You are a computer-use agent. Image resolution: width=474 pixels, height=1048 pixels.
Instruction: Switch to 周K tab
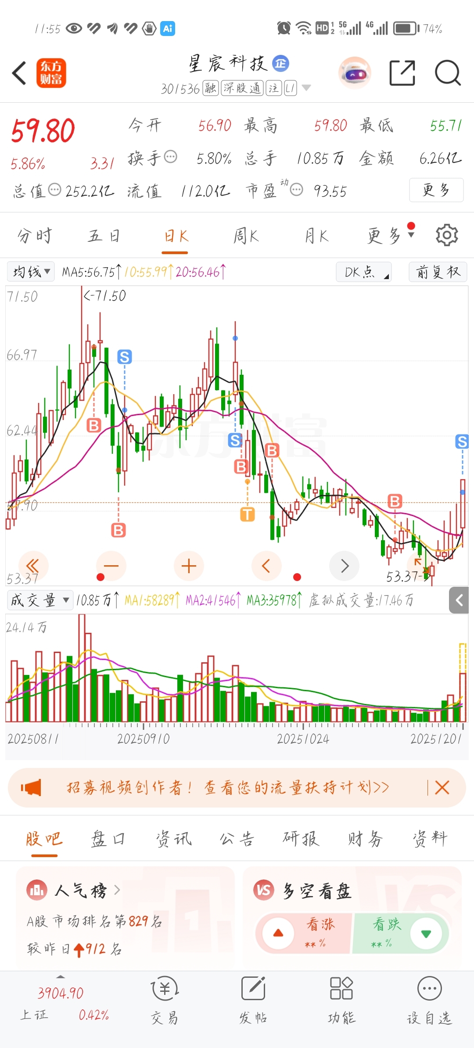point(246,236)
